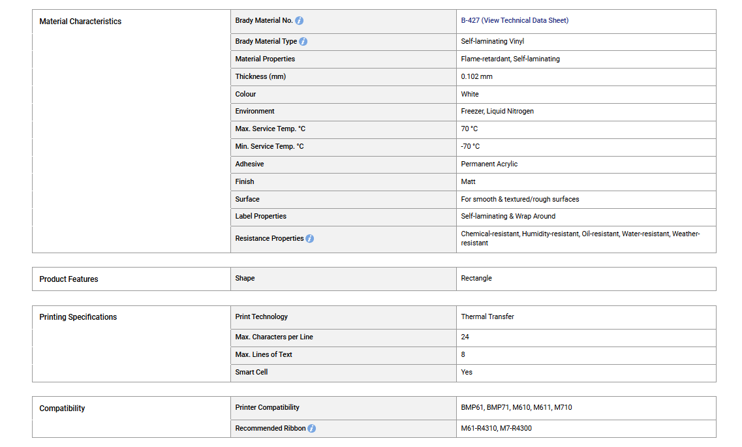The image size is (742, 447).
Task: Click info icon next to Resistance Properties
Action: 309,239
